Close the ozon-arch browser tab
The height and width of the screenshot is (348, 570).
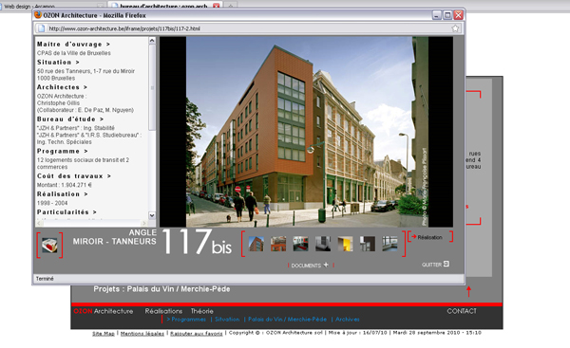(x=217, y=6)
